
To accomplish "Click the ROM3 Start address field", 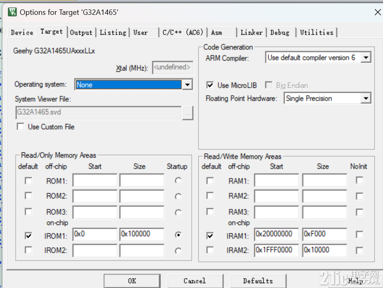I will tap(95, 212).
